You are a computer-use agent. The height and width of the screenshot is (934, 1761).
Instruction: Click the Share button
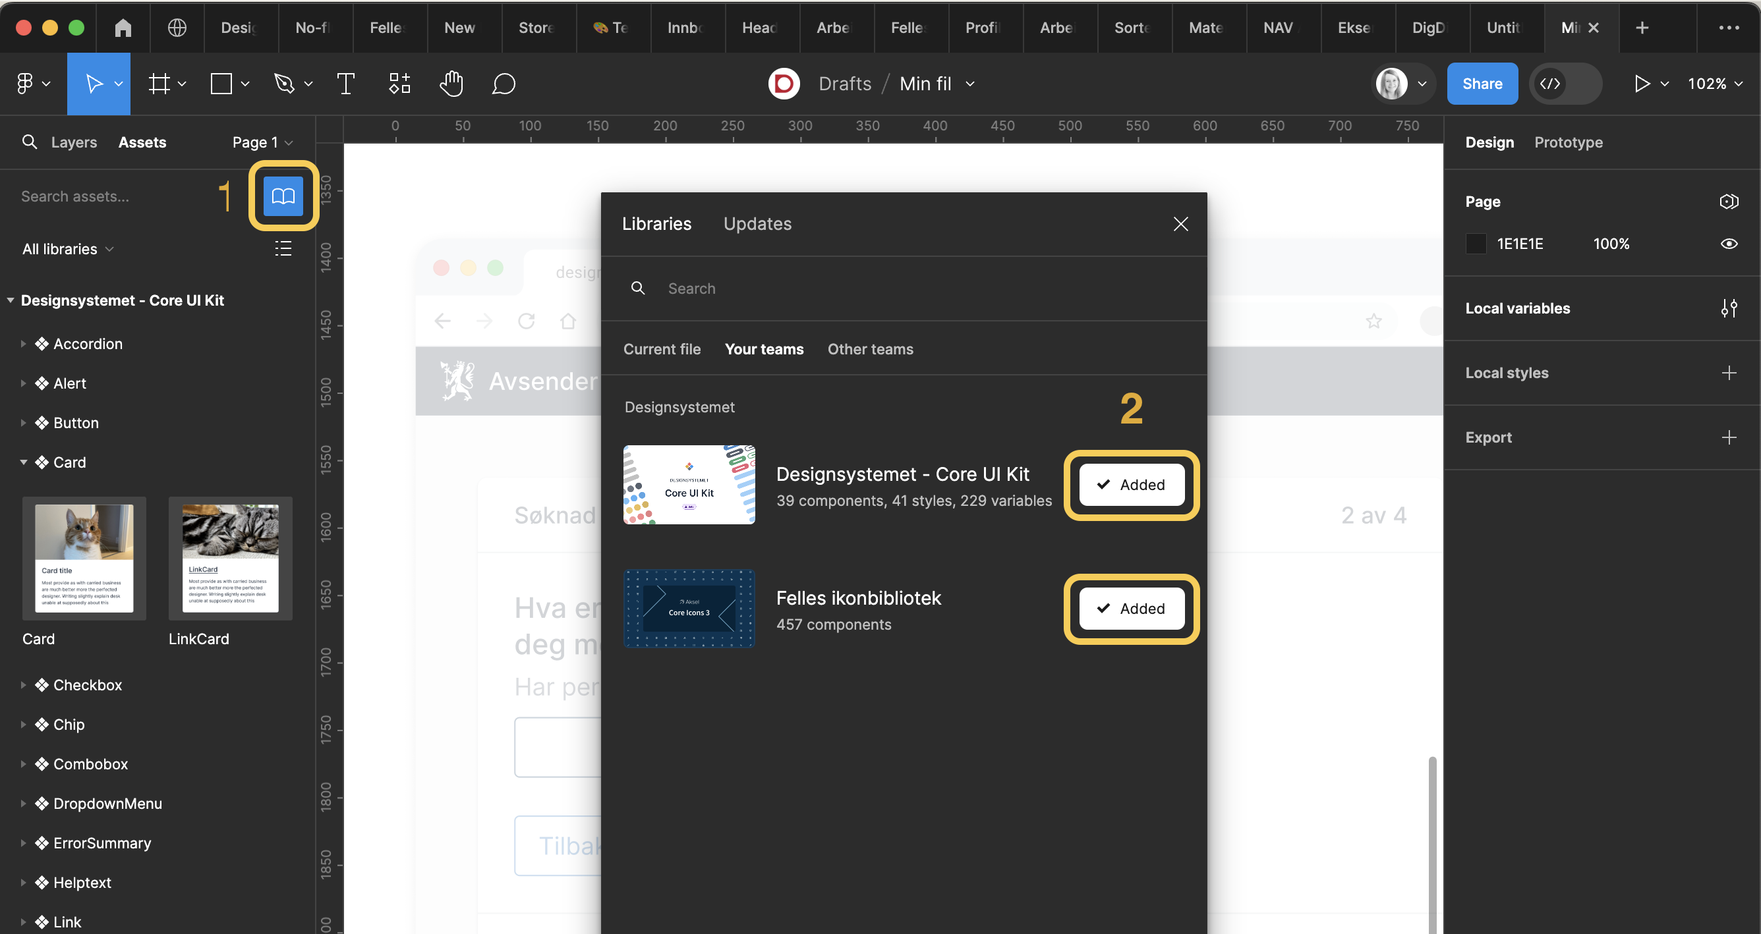pos(1482,84)
